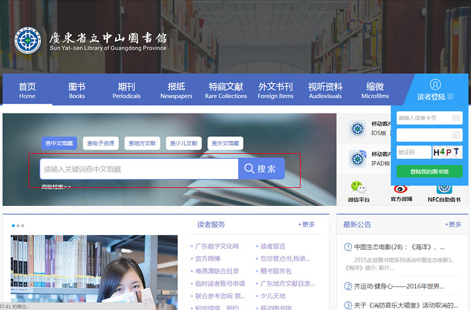Select first carousel dot indicator
This screenshot has height=310, width=471.
13,226
